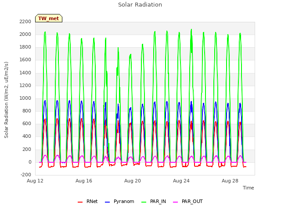The image size is (281, 210).
Task: Click the 1200 y-axis tick label
Action: pyautogui.click(x=25, y=86)
